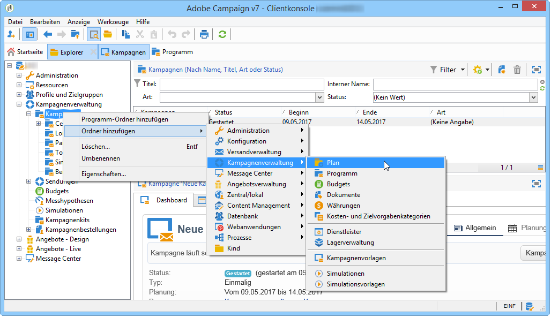Select Messhypothesen in the tree
Screen dimensions: 551x318
[x=69, y=201]
